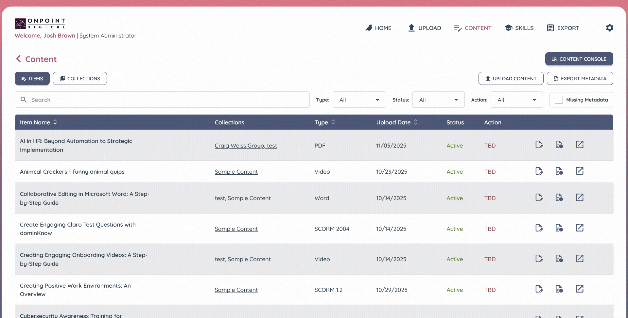This screenshot has height=318, width=628.
Task: Click the back arrow beside Content
Action: tap(18, 59)
